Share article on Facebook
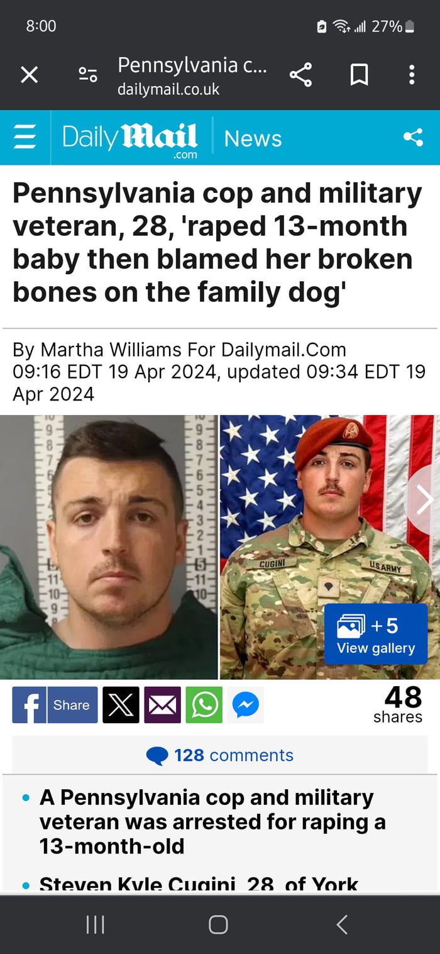The width and height of the screenshot is (440, 954). [x=55, y=705]
